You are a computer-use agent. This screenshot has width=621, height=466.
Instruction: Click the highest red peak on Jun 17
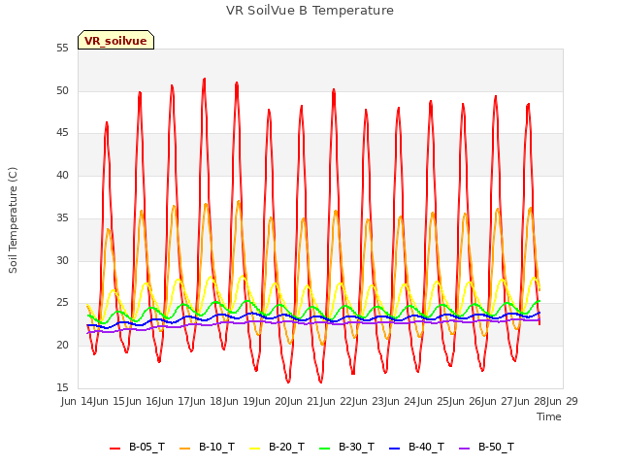click(205, 79)
